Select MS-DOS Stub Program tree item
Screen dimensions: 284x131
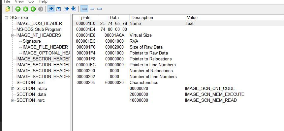tap(39, 29)
